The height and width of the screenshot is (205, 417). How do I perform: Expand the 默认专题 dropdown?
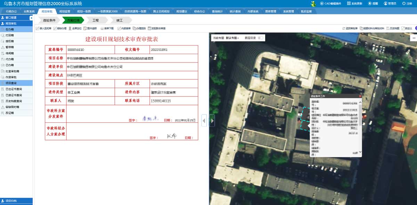[x=232, y=37]
